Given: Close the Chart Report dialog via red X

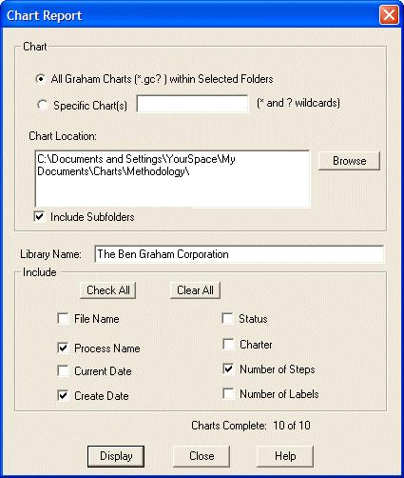Looking at the screenshot, I should click(x=389, y=14).
